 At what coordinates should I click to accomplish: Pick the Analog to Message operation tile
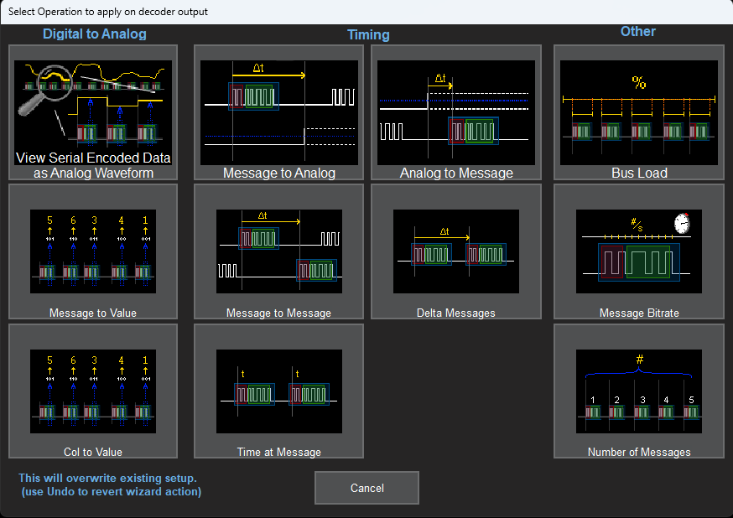[455, 112]
